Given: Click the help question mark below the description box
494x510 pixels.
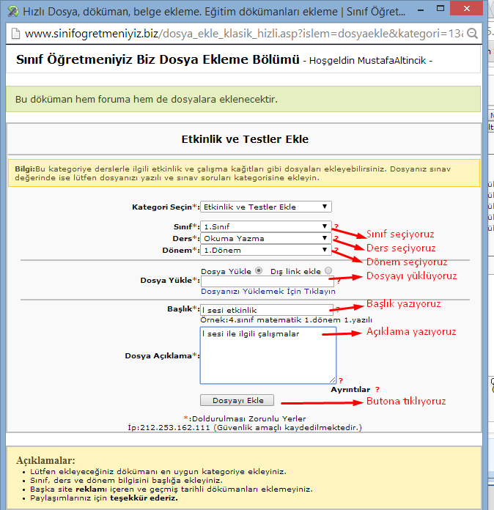Looking at the screenshot, I should coord(340,380).
